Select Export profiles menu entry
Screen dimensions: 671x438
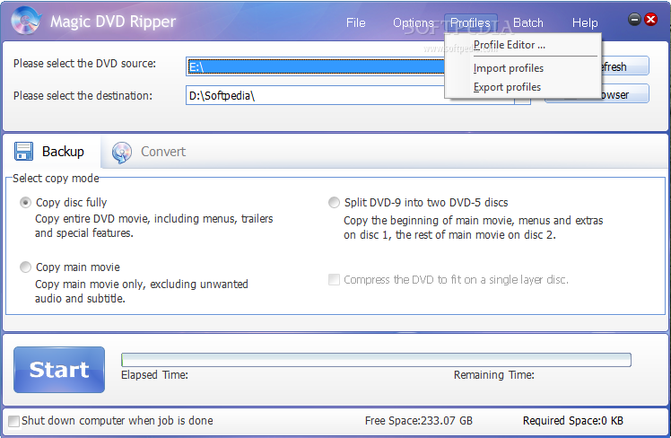[x=507, y=87]
